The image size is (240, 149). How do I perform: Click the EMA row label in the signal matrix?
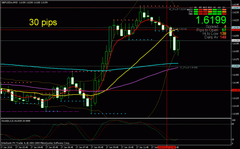[x=190, y=14]
